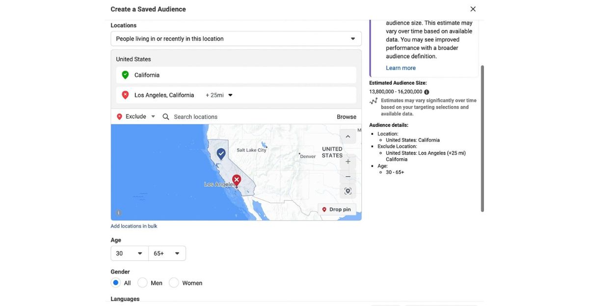
Task: Click the Browse button
Action: 347,117
